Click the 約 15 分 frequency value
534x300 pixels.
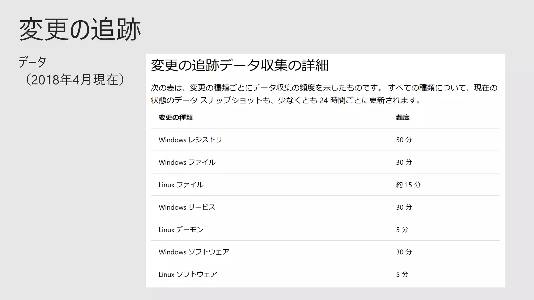tap(408, 185)
